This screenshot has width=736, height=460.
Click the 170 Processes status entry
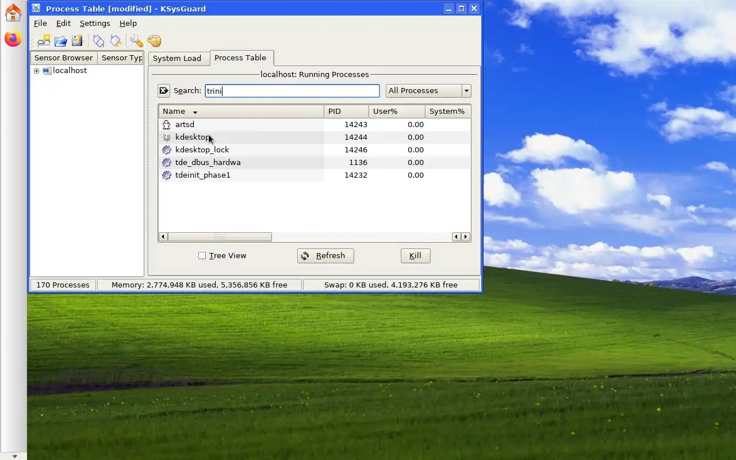click(63, 285)
